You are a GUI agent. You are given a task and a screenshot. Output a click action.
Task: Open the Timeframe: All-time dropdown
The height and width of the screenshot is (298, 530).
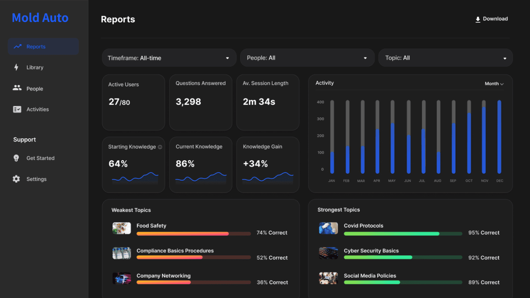point(169,58)
